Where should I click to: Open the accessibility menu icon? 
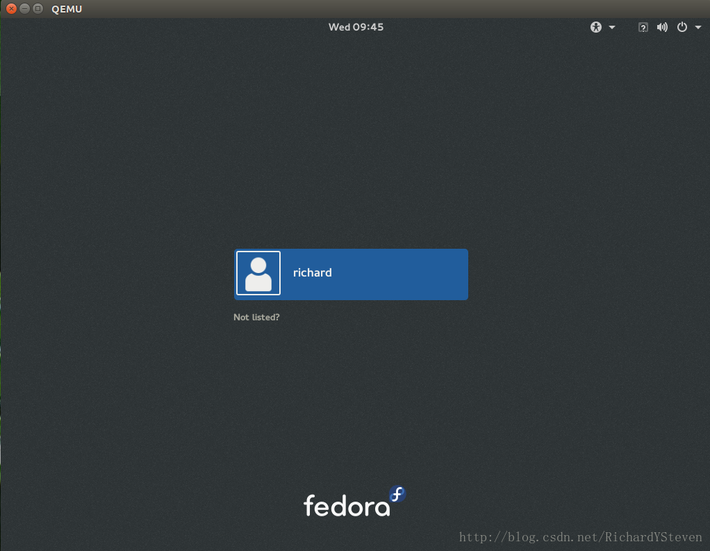click(596, 27)
